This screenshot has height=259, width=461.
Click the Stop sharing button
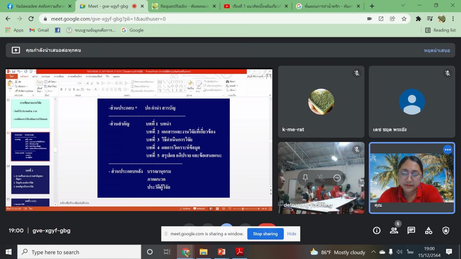point(265,234)
